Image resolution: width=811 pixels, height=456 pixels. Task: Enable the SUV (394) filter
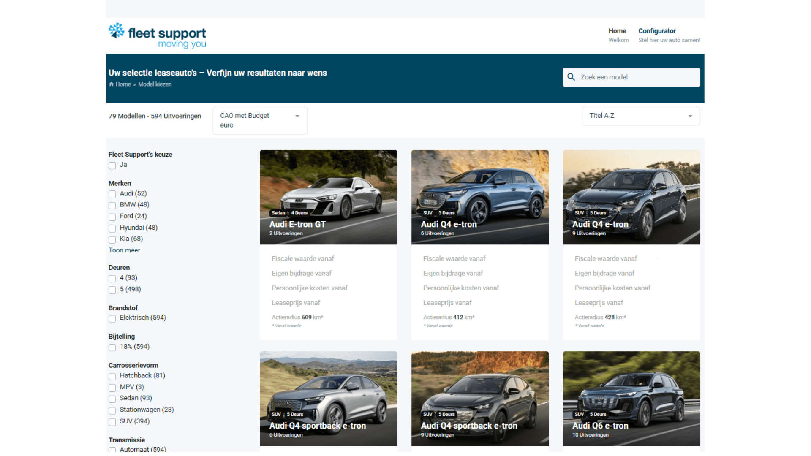pos(112,422)
